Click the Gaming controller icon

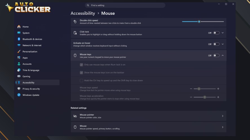tap(19, 76)
